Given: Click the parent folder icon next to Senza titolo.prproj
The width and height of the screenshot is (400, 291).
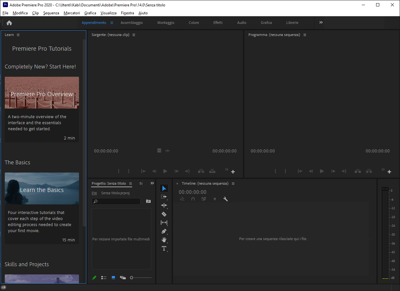Looking at the screenshot, I should tap(94, 193).
